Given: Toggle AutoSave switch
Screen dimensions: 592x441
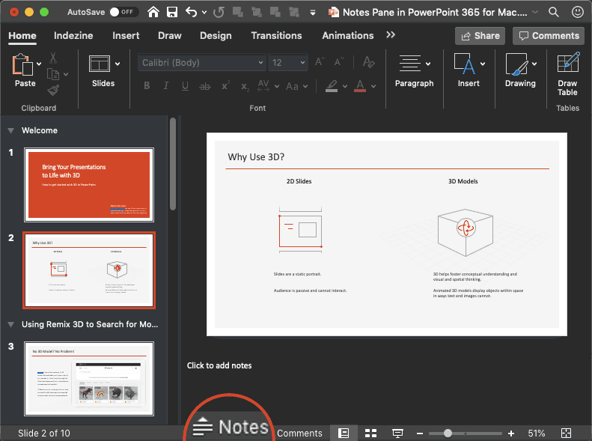Looking at the screenshot, I should pyautogui.click(x=124, y=12).
